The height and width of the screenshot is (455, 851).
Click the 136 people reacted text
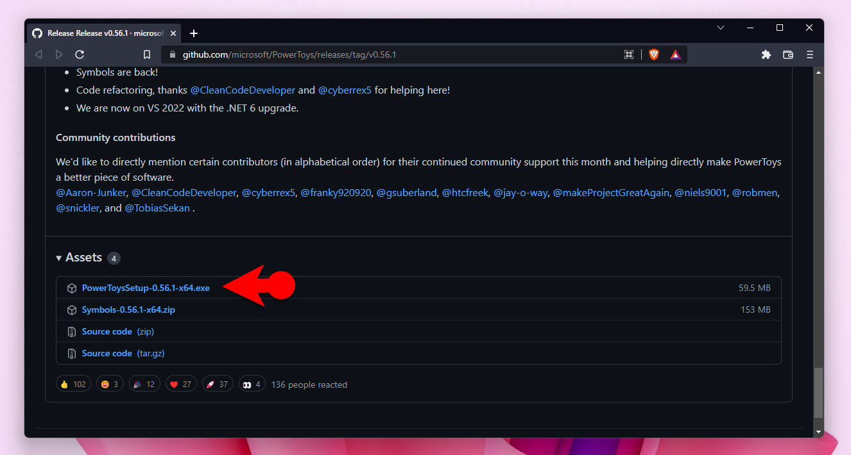[309, 385]
